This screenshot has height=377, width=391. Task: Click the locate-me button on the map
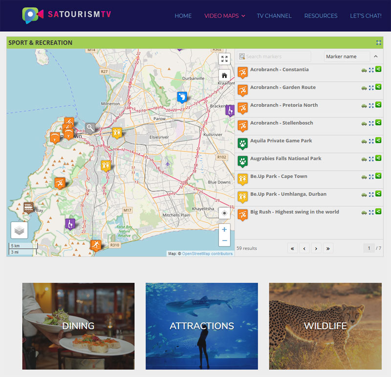click(224, 213)
